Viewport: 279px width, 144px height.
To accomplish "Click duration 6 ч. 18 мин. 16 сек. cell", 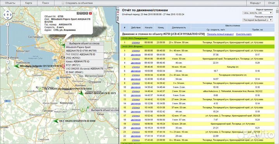I will click(179, 140).
